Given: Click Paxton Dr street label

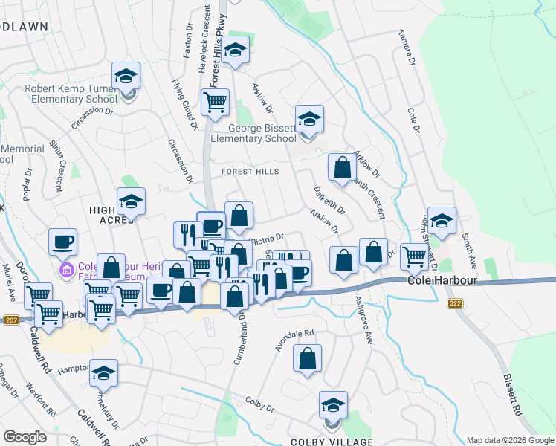Looking at the screenshot, I should pos(188,40).
